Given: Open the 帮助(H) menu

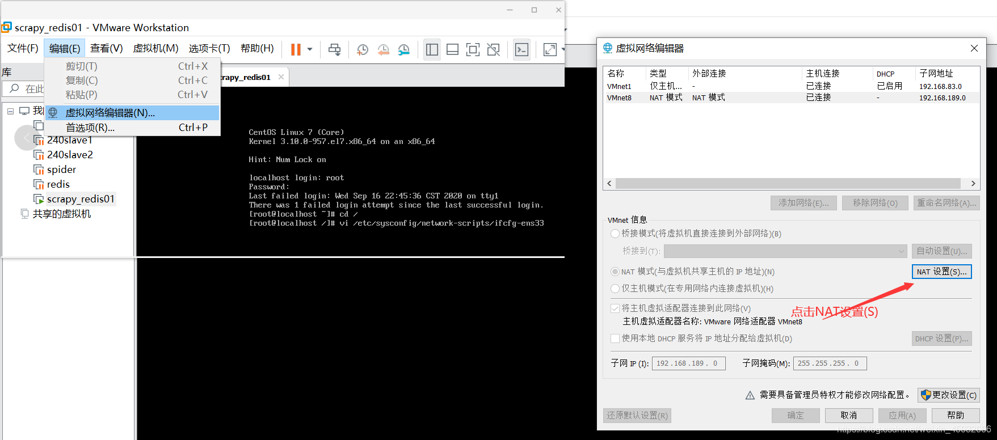Looking at the screenshot, I should click(x=257, y=48).
